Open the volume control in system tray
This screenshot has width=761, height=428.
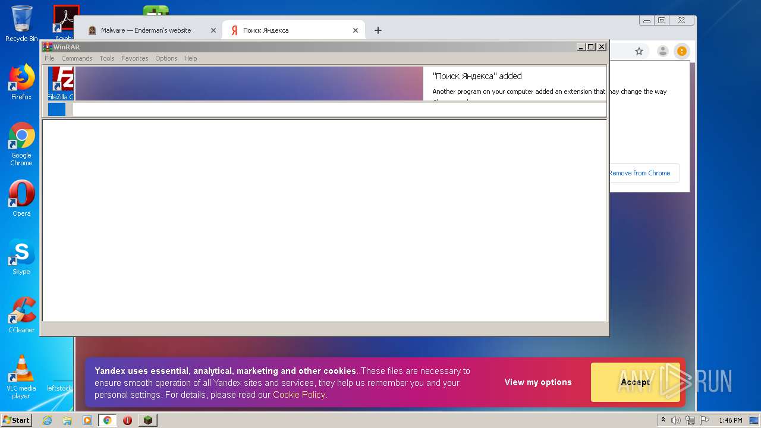676,420
